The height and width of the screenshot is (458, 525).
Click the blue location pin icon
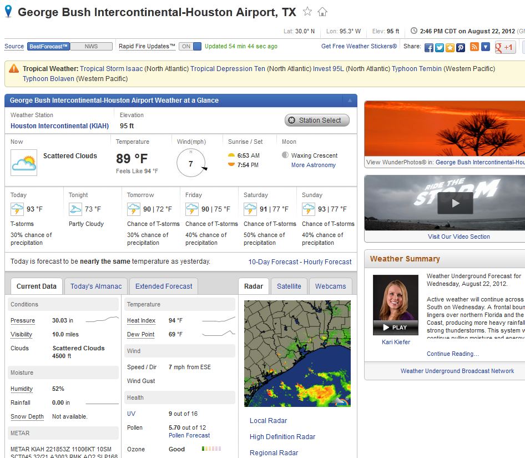coord(8,12)
